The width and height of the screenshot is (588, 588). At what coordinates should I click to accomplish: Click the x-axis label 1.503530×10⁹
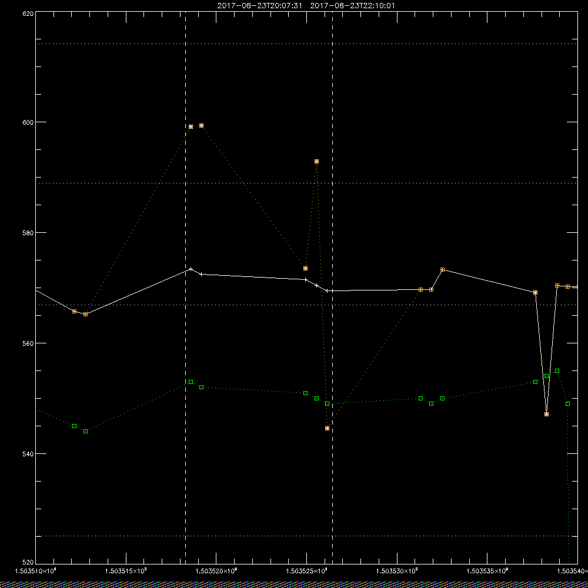click(397, 571)
